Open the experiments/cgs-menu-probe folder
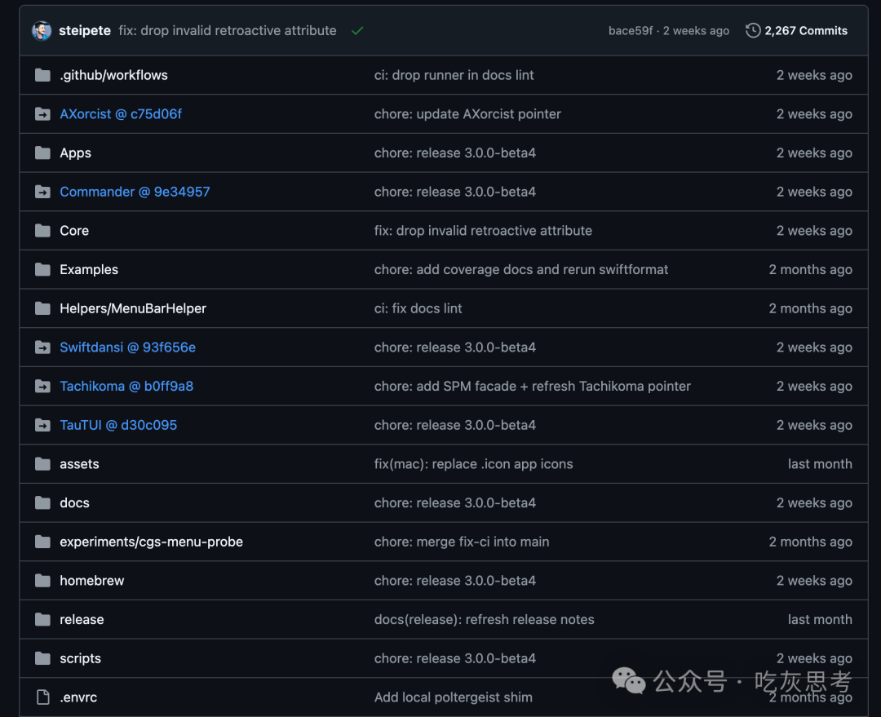 [x=151, y=542]
